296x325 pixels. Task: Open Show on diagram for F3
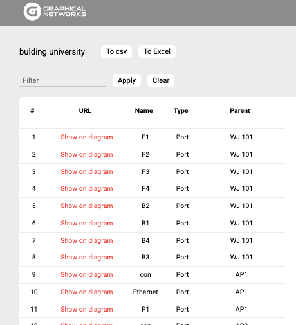coord(87,171)
